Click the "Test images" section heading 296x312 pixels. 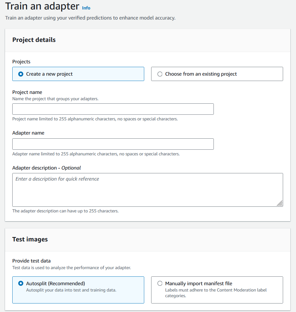[x=30, y=240]
